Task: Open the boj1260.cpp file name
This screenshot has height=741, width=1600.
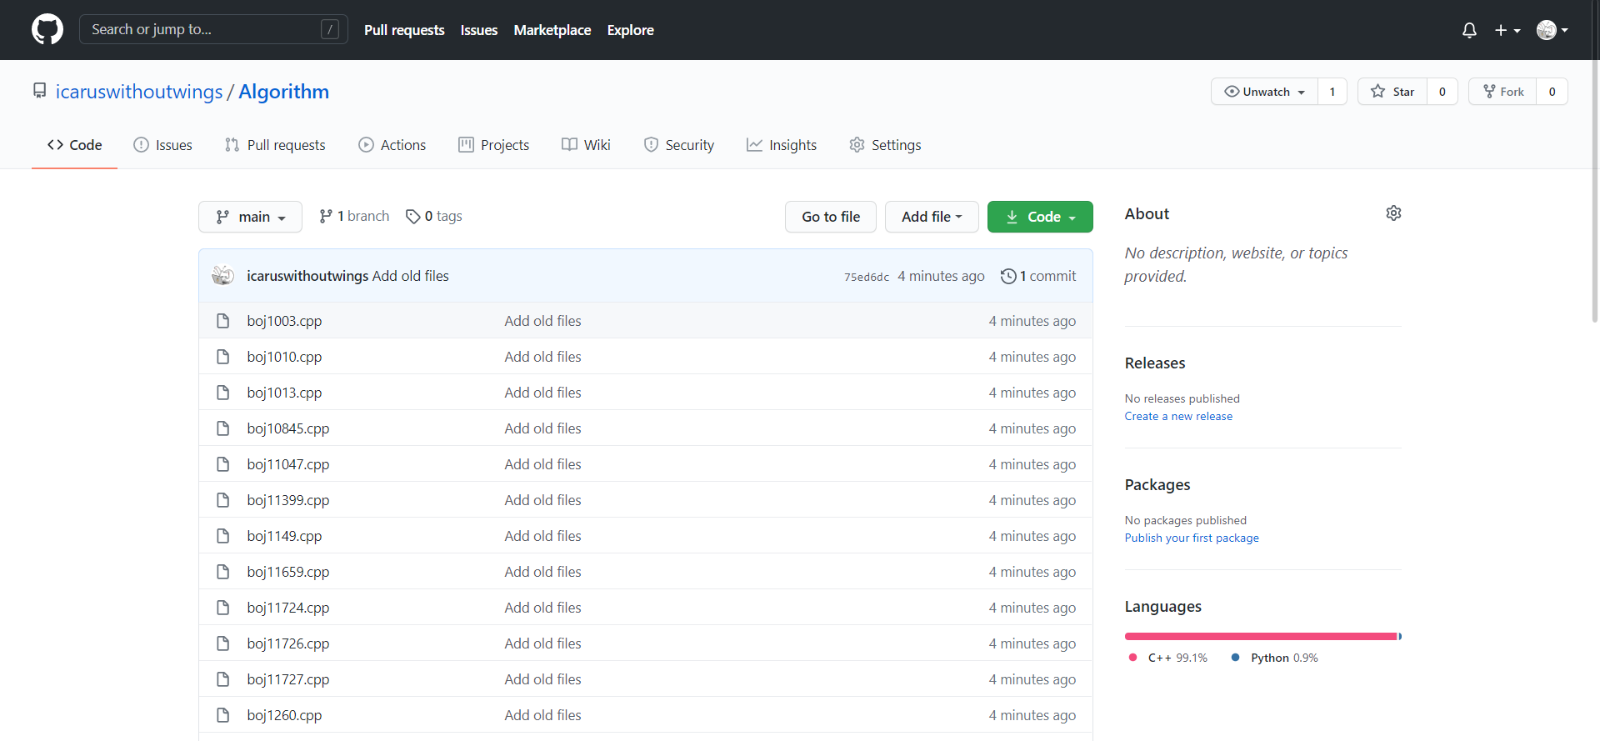Action: 284,715
